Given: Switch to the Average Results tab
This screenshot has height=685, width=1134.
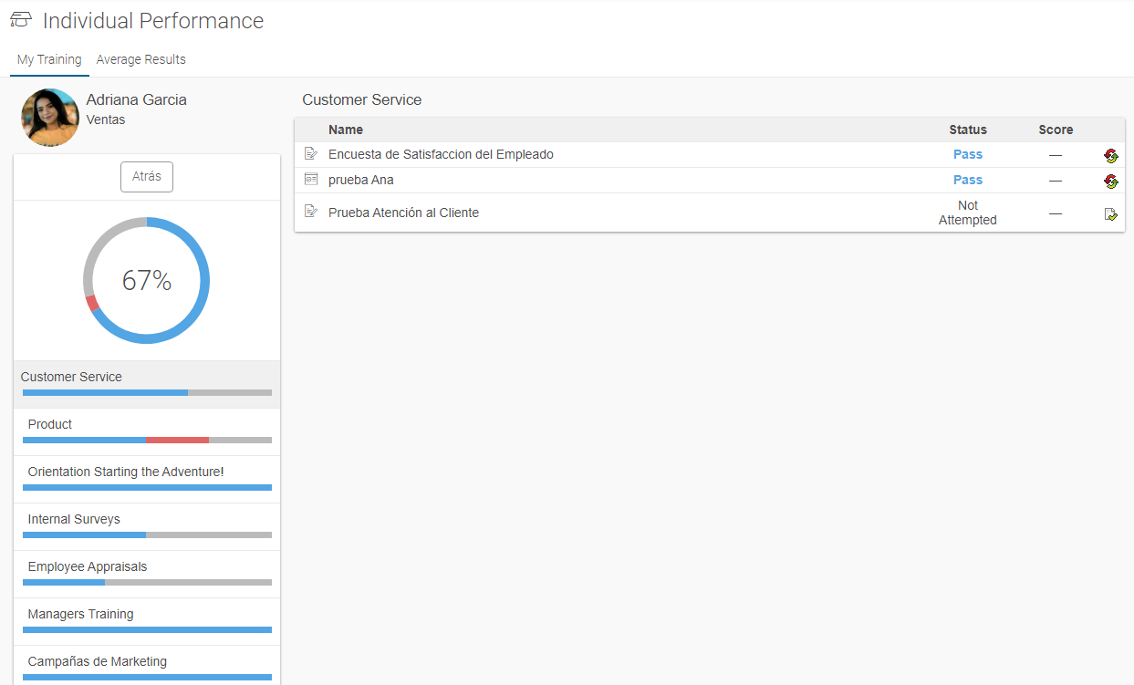Looking at the screenshot, I should click(140, 59).
